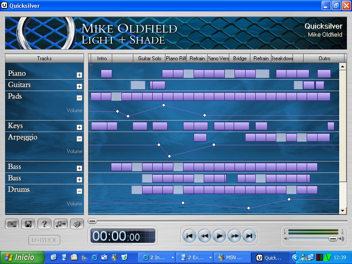
Task: Click the loud speaker icon beside volume slider
Action: [x=341, y=238]
